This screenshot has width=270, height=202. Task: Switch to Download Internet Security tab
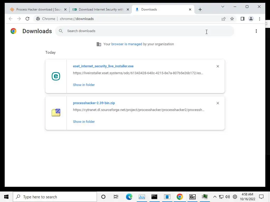coord(101,9)
